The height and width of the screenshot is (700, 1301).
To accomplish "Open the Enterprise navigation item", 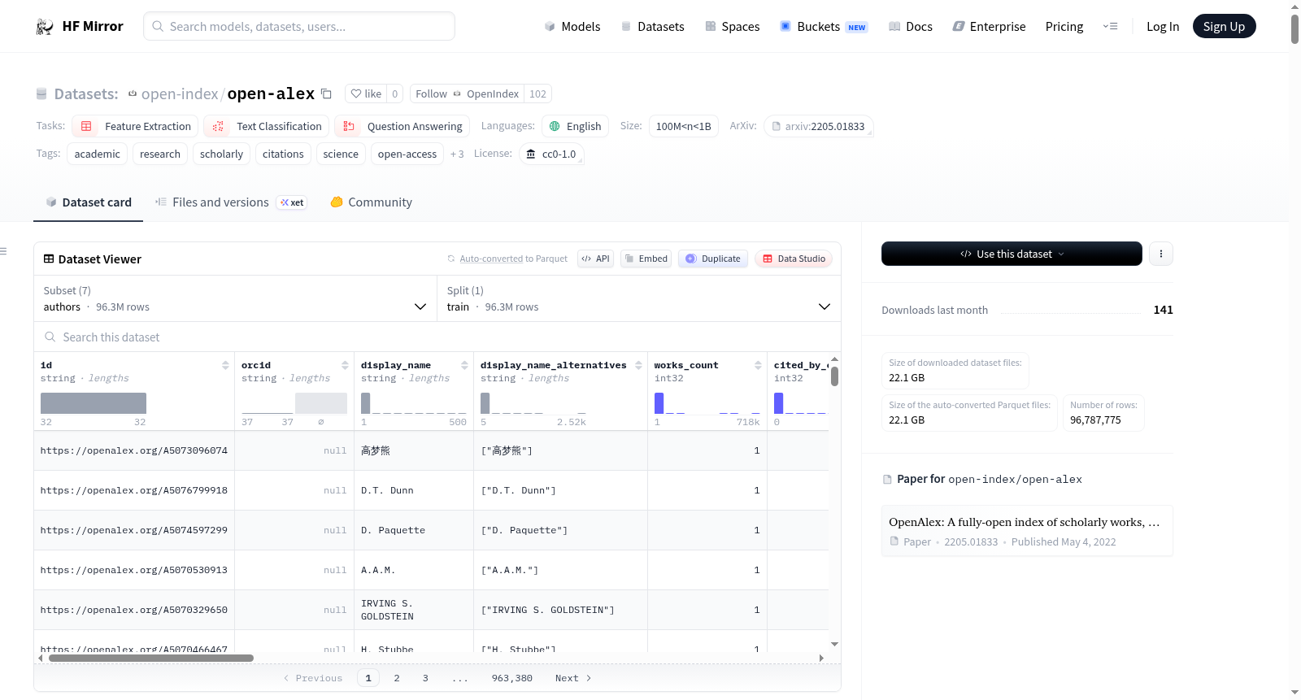I will pos(989,27).
